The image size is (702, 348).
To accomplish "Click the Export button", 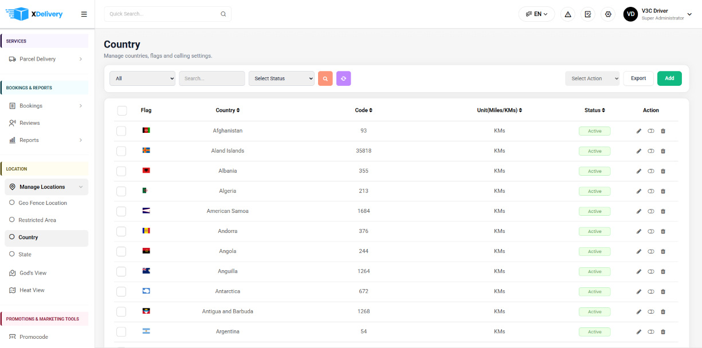I will click(x=638, y=78).
